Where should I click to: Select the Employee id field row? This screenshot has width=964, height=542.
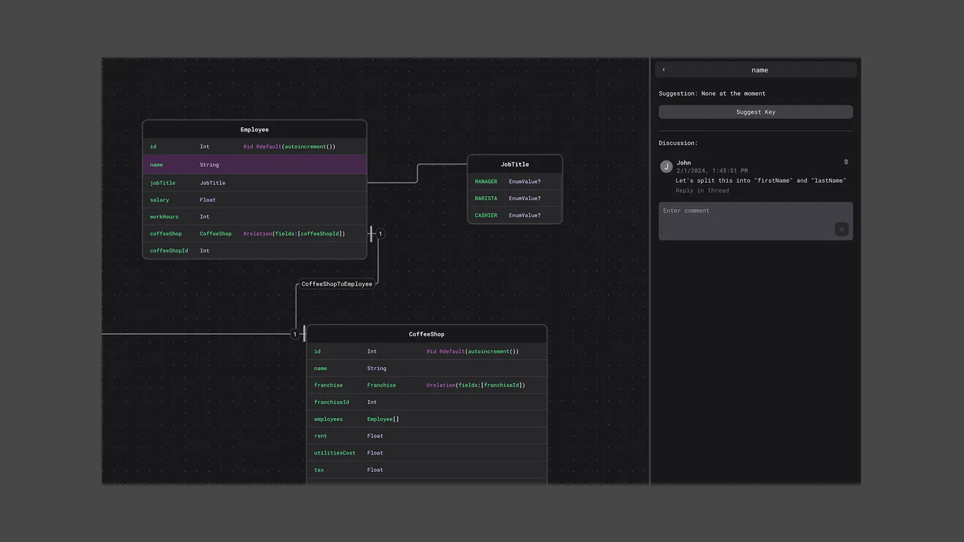pyautogui.click(x=255, y=147)
